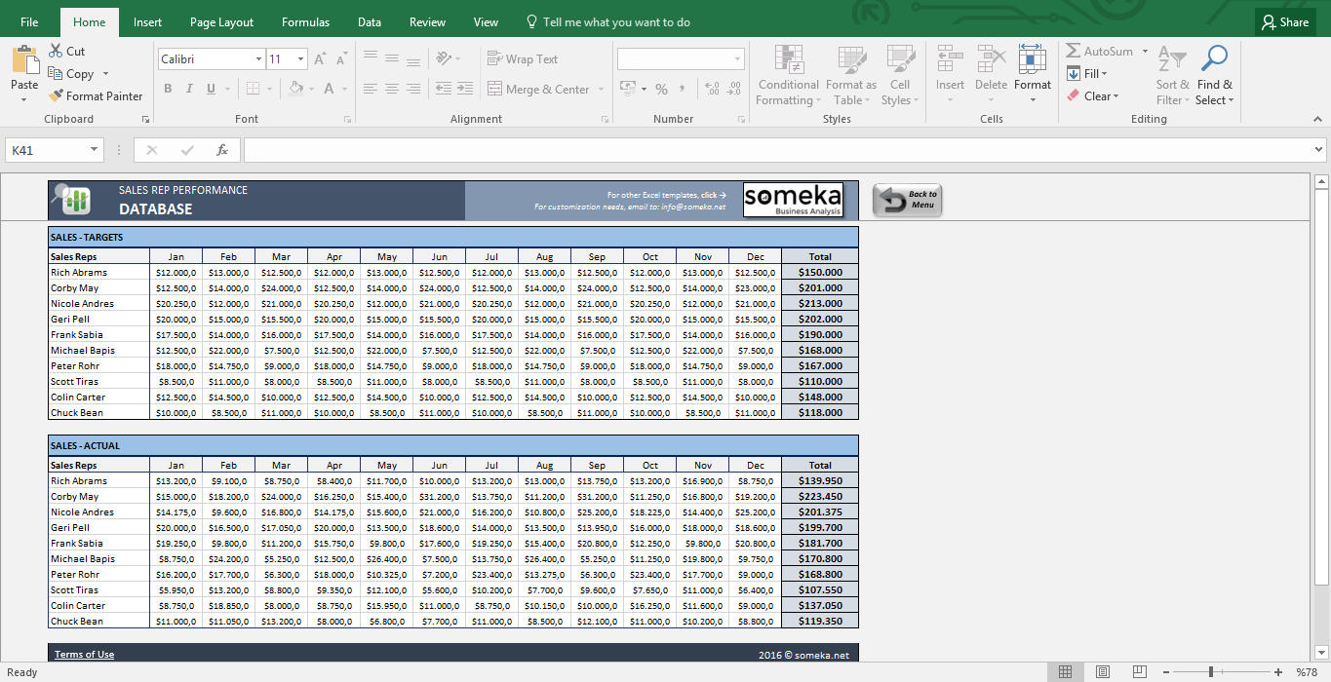
Task: Follow the Terms of Use link
Action: [x=84, y=655]
